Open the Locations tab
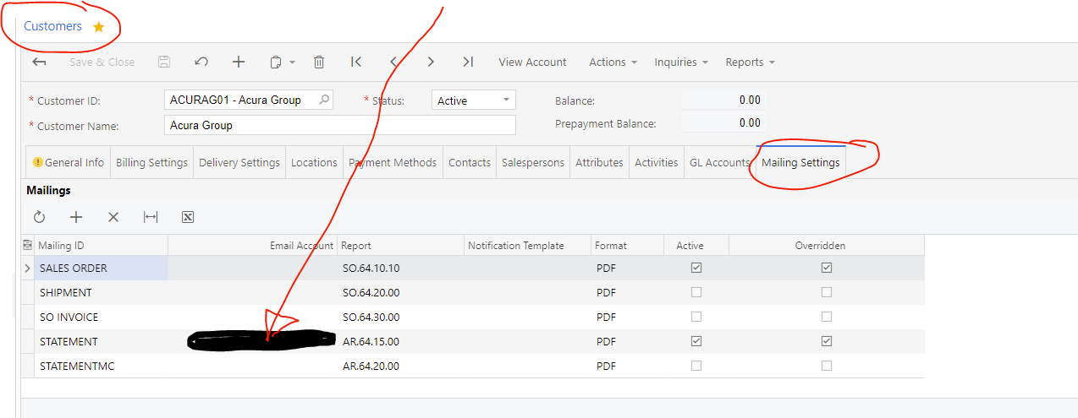This screenshot has height=418, width=1078. pos(314,162)
